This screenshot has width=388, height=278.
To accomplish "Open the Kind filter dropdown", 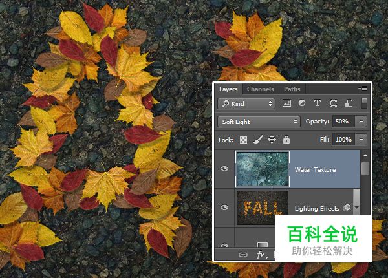I will pyautogui.click(x=247, y=103).
